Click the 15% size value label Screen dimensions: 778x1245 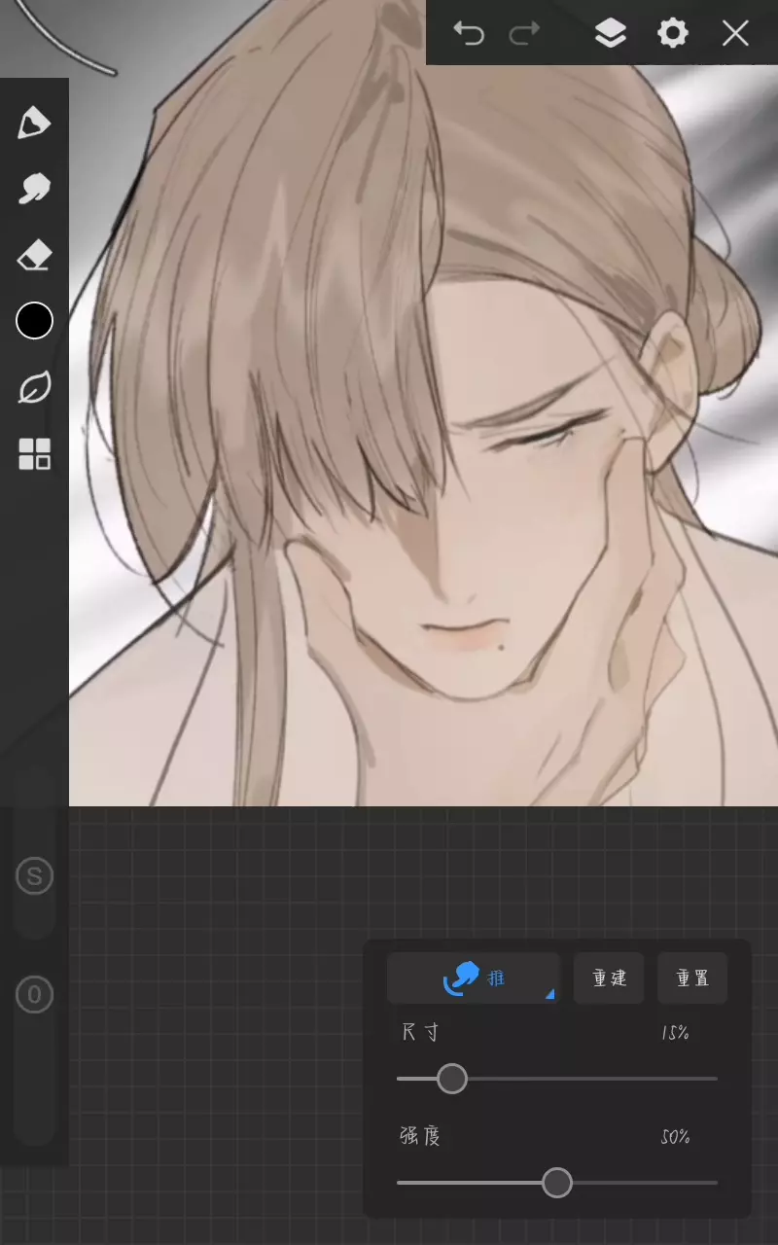click(675, 1033)
